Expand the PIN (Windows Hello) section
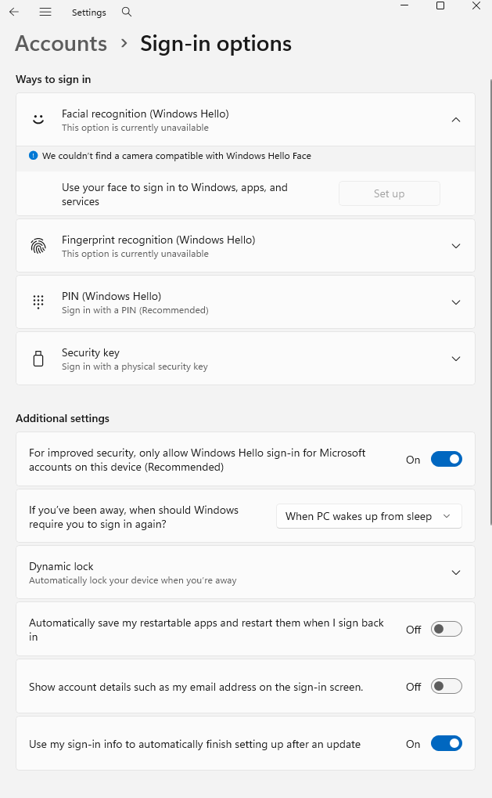The image size is (492, 798). tap(456, 302)
